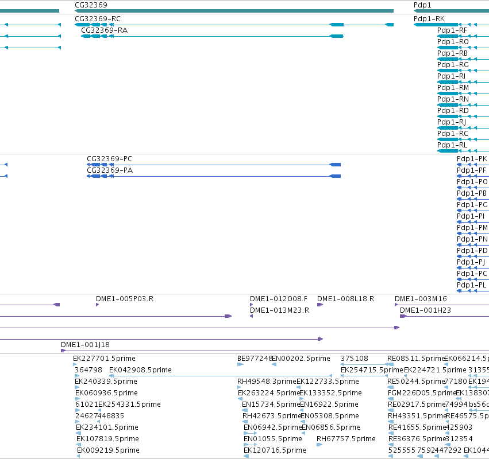Screen dimensions: 489x459
Task: Click the RE41655.5prime EST label
Action: click(x=417, y=427)
